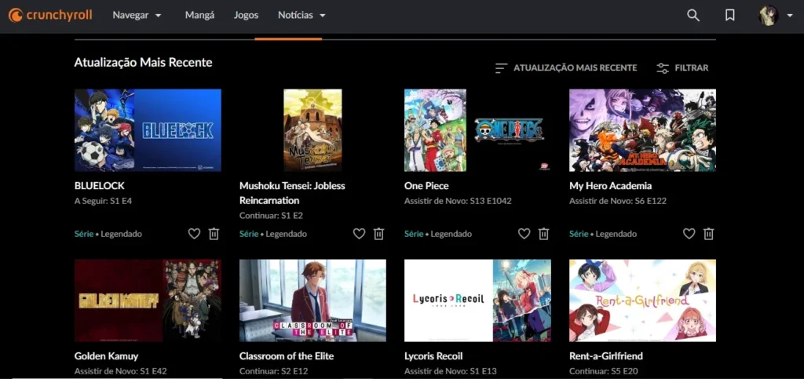Delete One Piece from the watchlist
This screenshot has height=379, width=804.
point(543,234)
